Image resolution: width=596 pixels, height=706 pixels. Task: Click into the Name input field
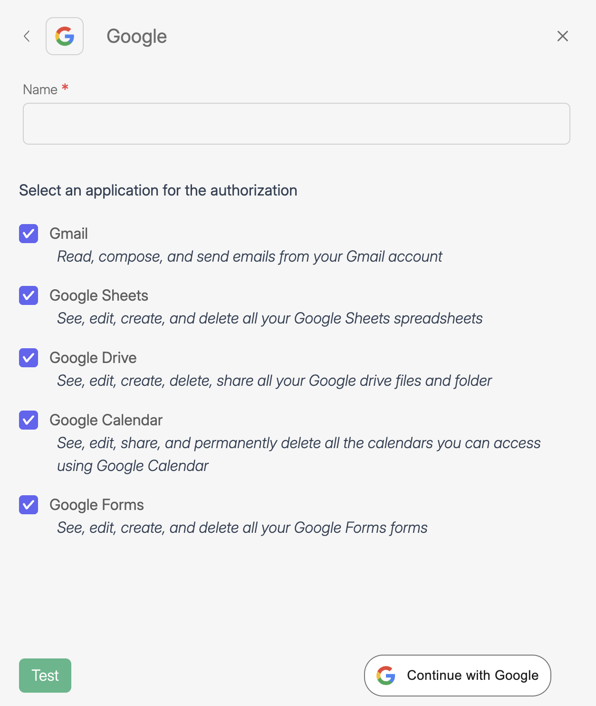pyautogui.click(x=297, y=124)
